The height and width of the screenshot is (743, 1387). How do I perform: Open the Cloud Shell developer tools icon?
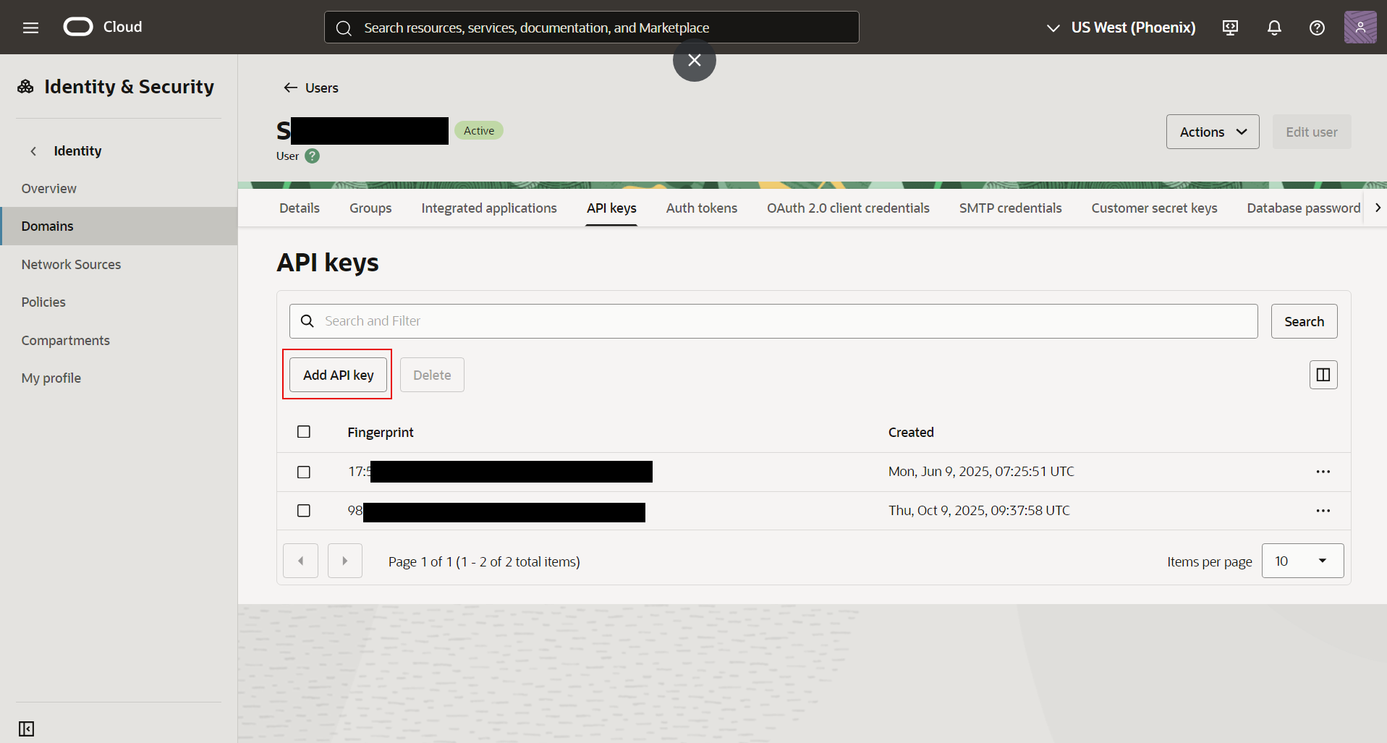point(1230,27)
